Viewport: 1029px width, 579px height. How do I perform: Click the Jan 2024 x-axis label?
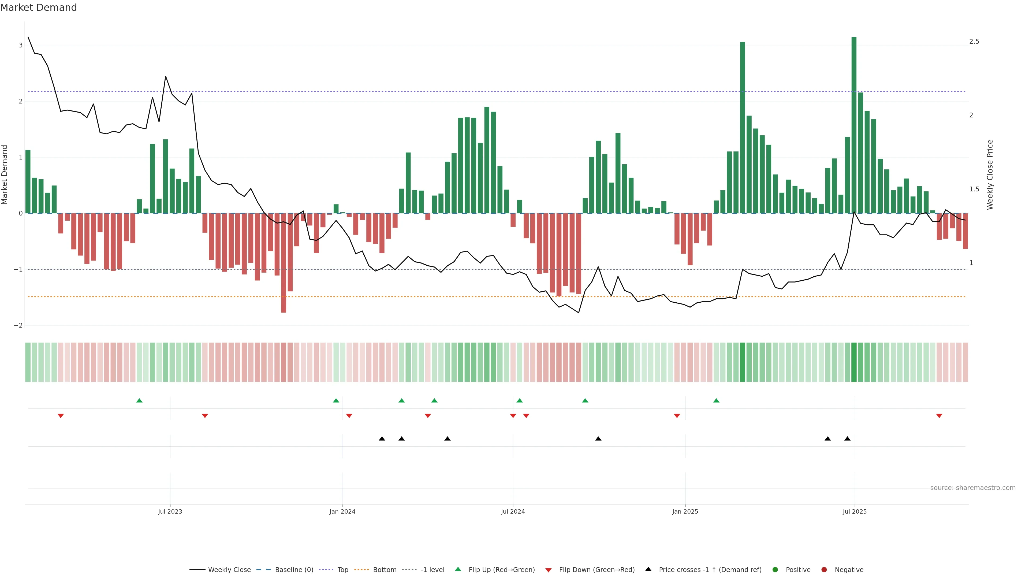[342, 512]
